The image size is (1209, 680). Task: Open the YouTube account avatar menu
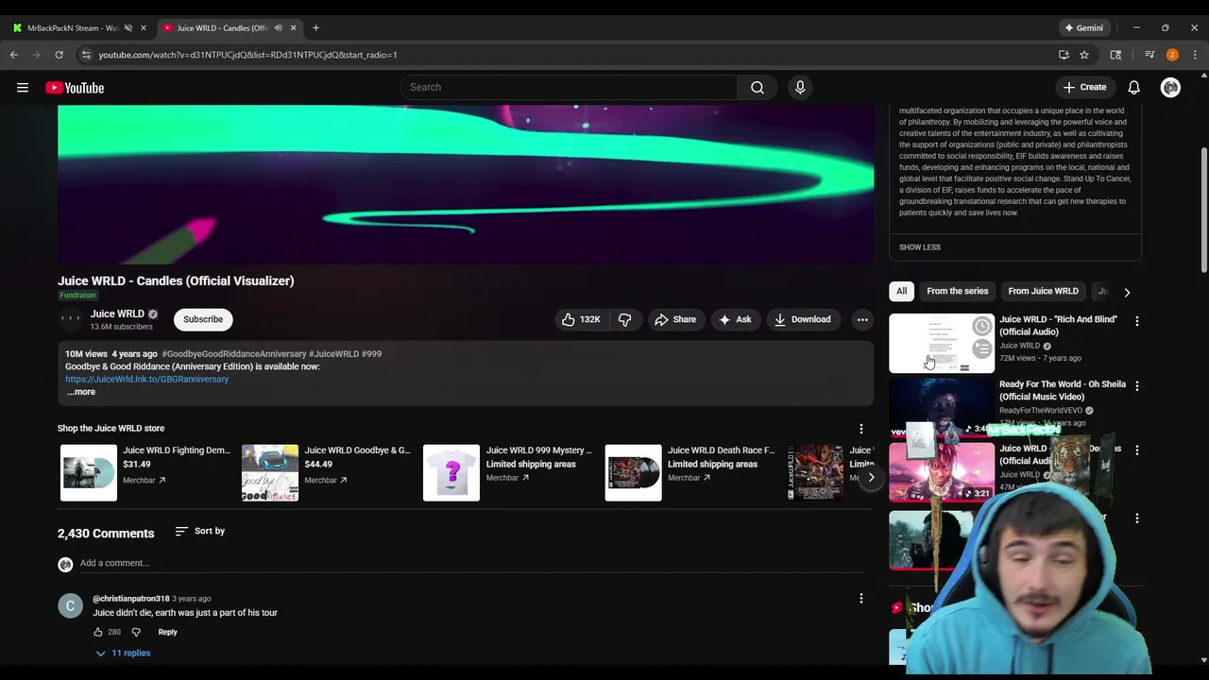click(1170, 87)
